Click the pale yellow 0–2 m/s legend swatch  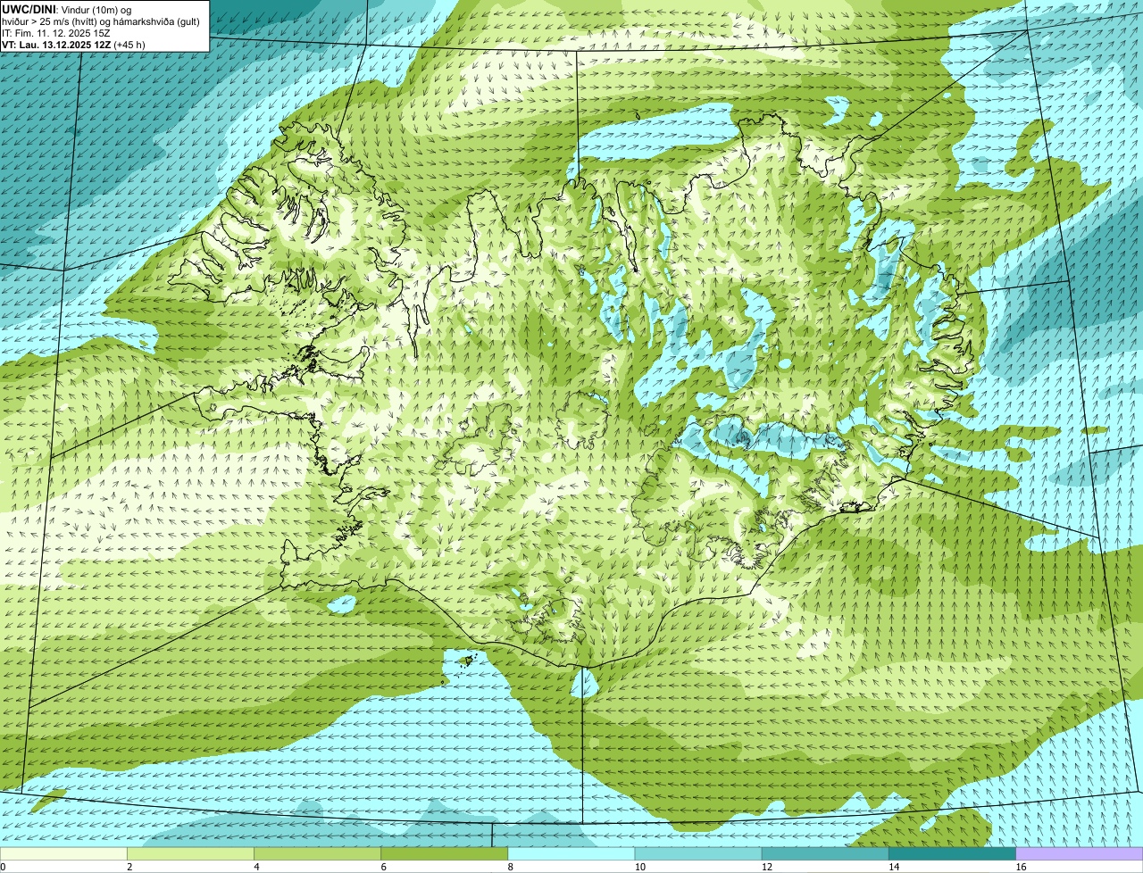[63, 853]
